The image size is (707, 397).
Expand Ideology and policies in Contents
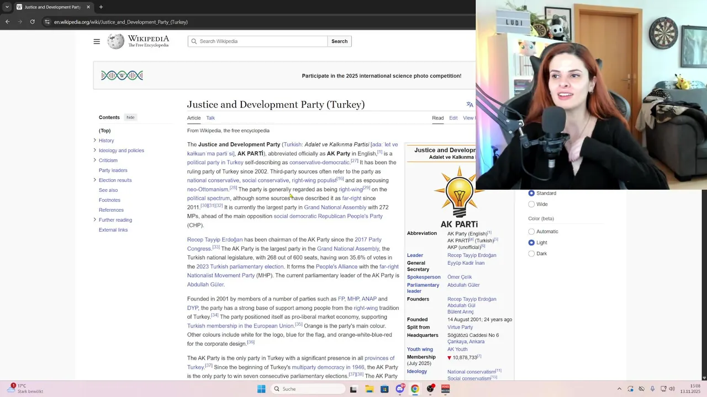click(94, 150)
